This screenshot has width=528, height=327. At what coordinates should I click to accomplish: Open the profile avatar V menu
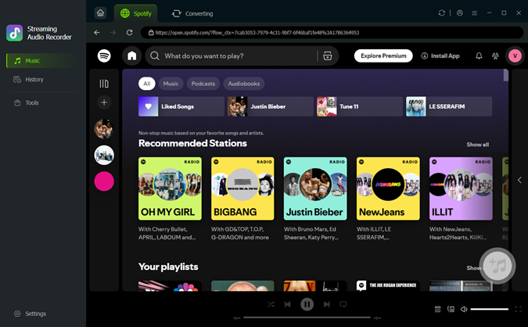click(x=515, y=56)
